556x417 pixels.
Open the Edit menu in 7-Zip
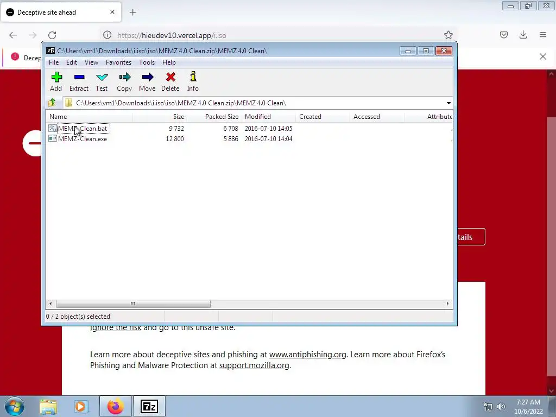click(x=72, y=62)
